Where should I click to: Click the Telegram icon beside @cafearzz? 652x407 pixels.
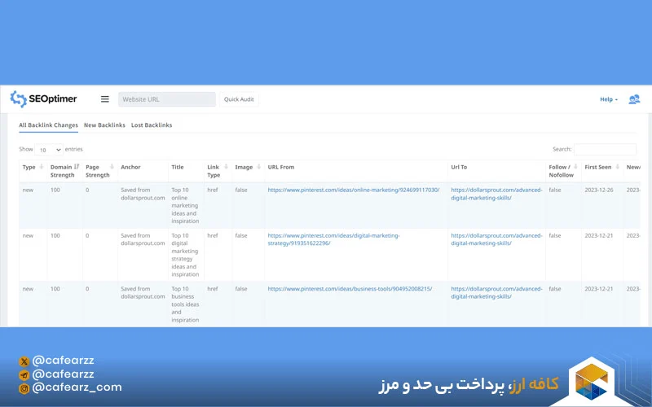[x=24, y=375]
